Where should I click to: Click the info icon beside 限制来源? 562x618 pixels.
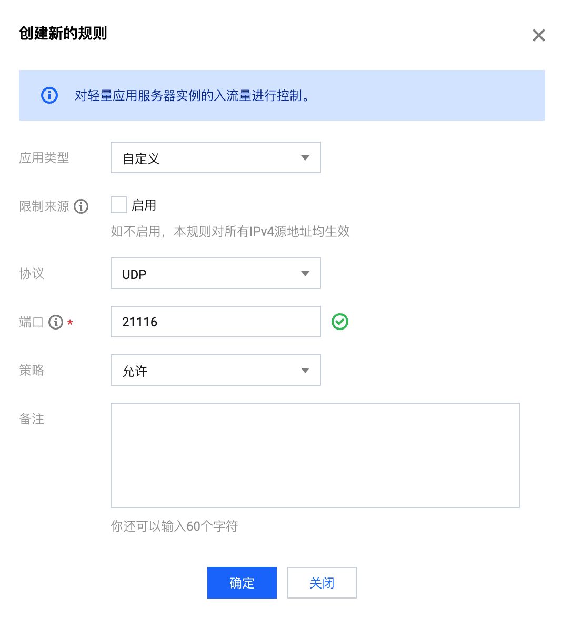point(81,206)
